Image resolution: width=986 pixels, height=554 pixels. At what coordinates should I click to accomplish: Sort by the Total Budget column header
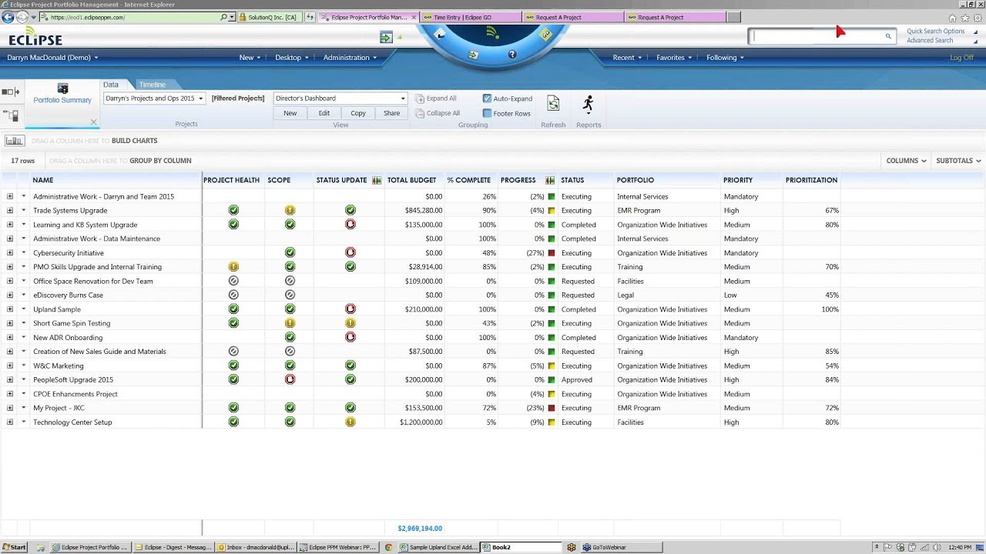[411, 180]
